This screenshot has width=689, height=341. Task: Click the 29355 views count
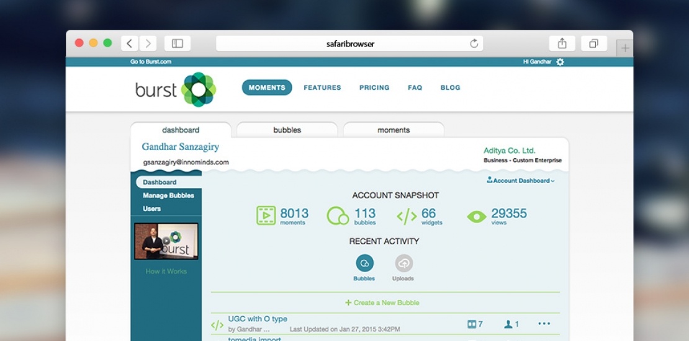pos(509,213)
